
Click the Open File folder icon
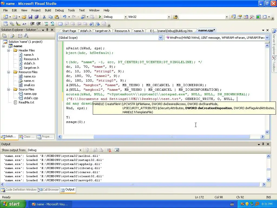[x=24, y=17]
